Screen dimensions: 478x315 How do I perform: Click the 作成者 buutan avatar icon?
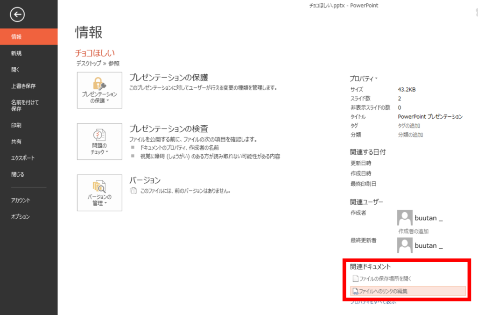(x=405, y=218)
